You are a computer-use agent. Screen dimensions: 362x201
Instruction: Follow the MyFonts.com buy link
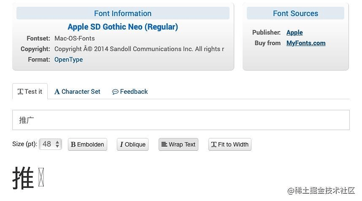pos(306,43)
